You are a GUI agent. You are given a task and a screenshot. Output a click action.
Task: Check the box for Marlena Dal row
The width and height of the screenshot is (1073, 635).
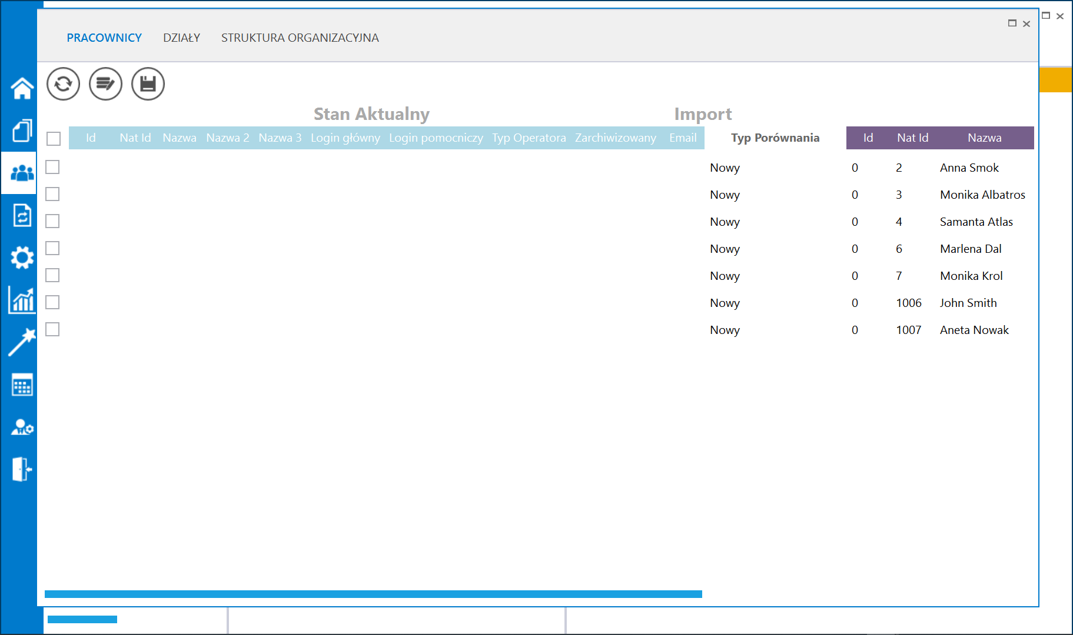[x=52, y=248]
